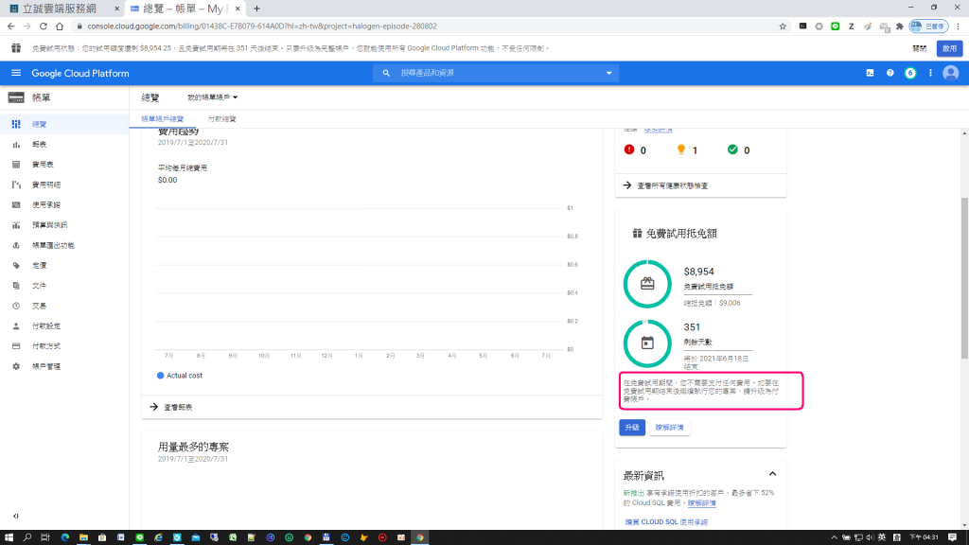This screenshot has height=545, width=969.
Task: Click the blue Actual cost legend dot
Action: pos(161,375)
